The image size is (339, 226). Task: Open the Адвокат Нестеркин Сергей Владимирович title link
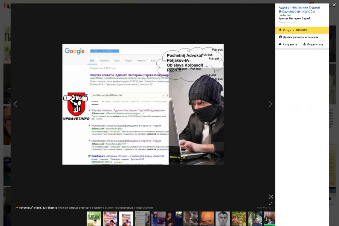tap(299, 9)
